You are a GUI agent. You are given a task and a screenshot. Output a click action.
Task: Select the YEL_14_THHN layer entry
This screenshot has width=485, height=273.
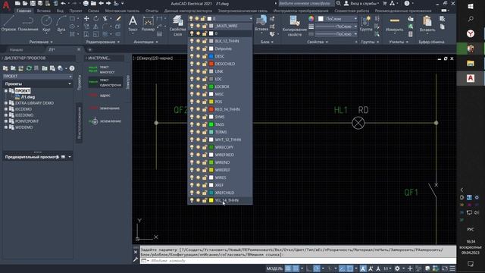point(220,200)
